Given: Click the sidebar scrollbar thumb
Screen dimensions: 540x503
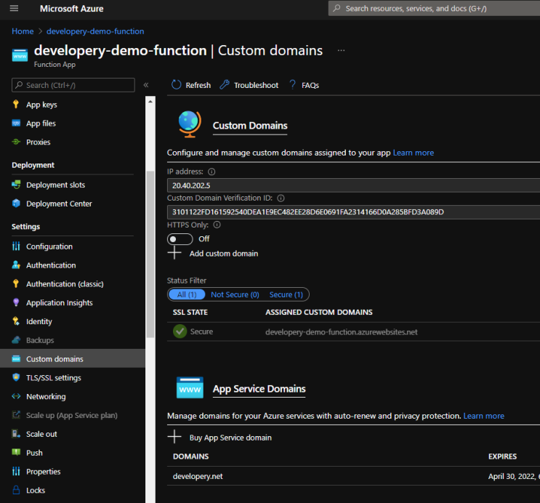Looking at the screenshot, I should (x=150, y=254).
